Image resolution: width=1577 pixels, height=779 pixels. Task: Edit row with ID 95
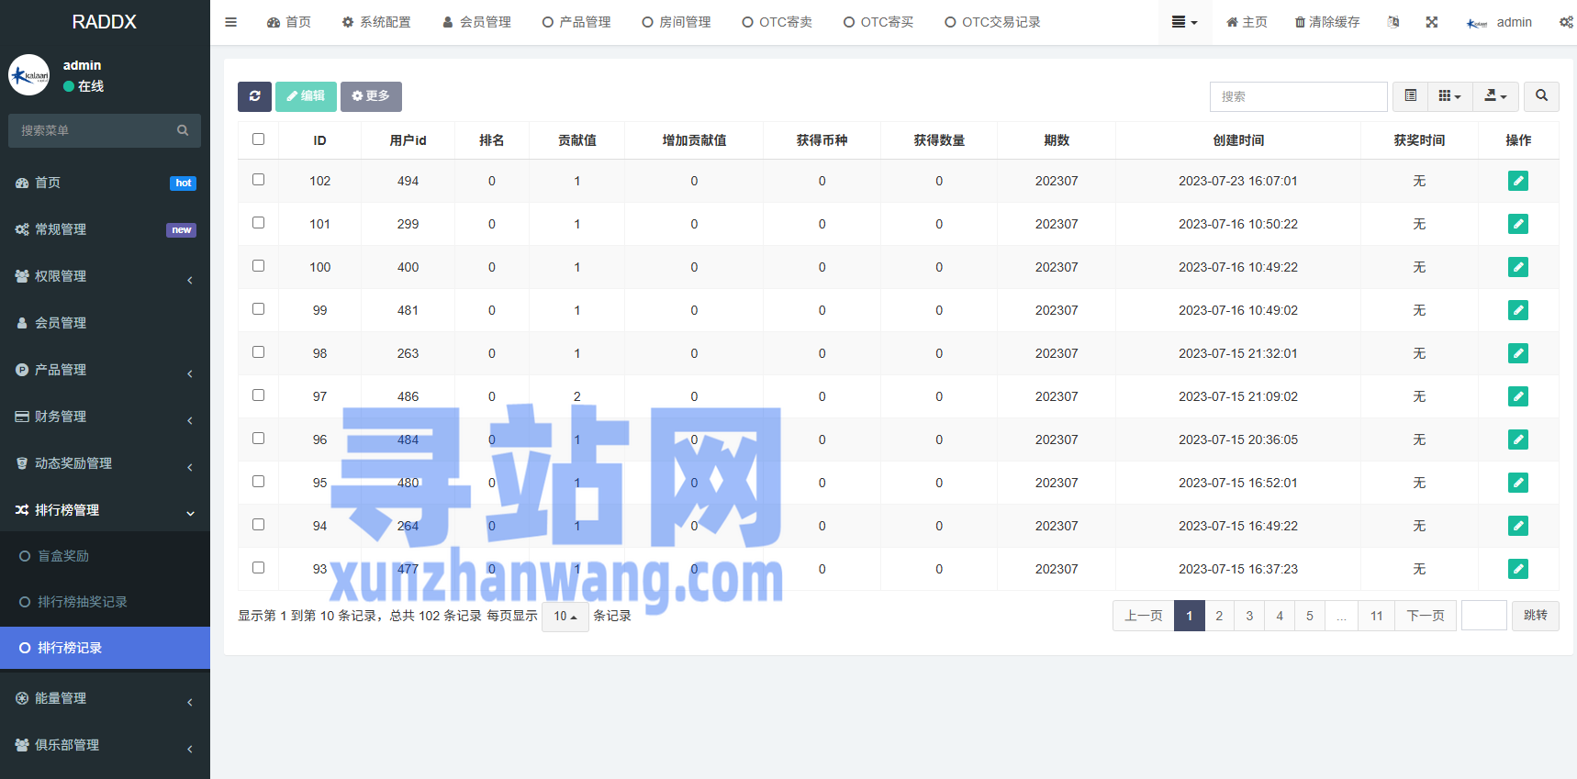tap(1518, 483)
